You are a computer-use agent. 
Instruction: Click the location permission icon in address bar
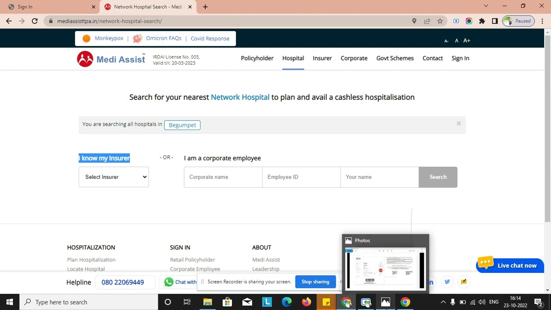point(414,21)
